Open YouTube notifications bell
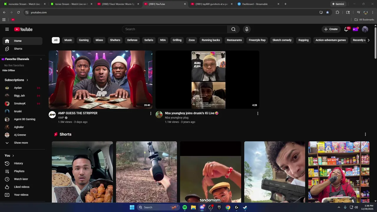 point(346,29)
